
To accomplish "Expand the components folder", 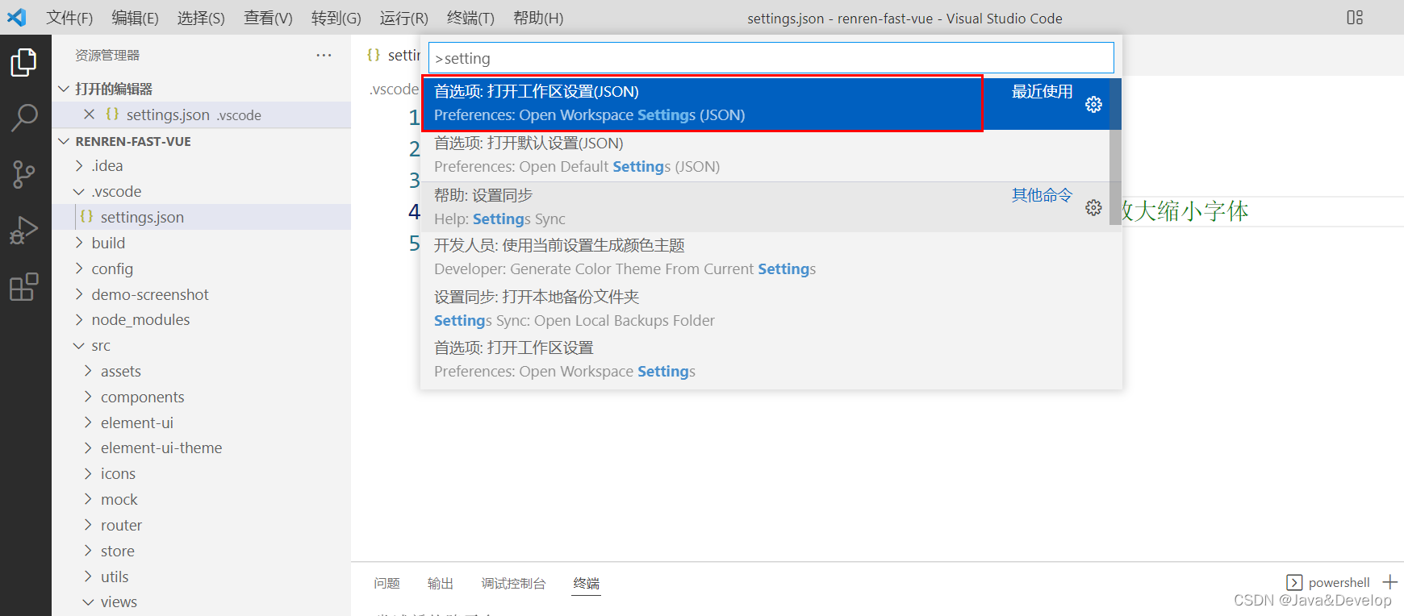I will point(88,397).
